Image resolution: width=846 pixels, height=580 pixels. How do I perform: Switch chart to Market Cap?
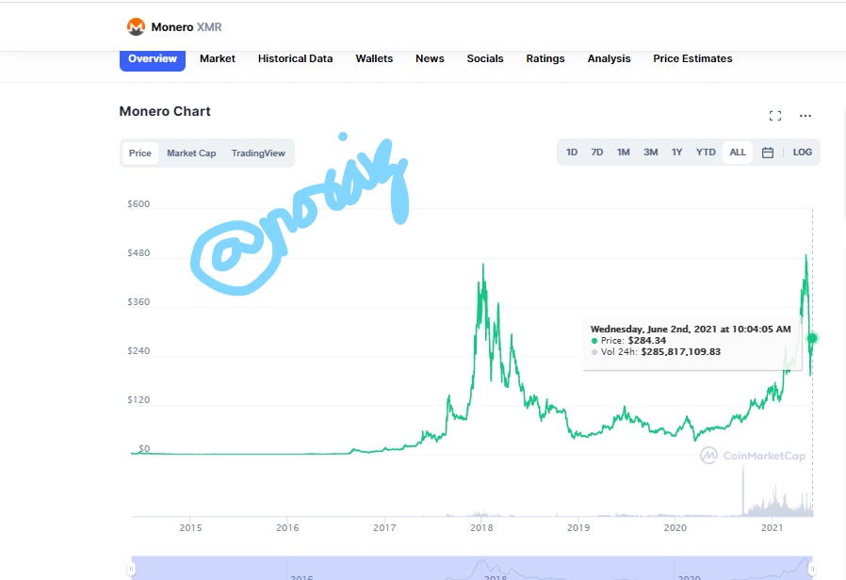pyautogui.click(x=191, y=153)
